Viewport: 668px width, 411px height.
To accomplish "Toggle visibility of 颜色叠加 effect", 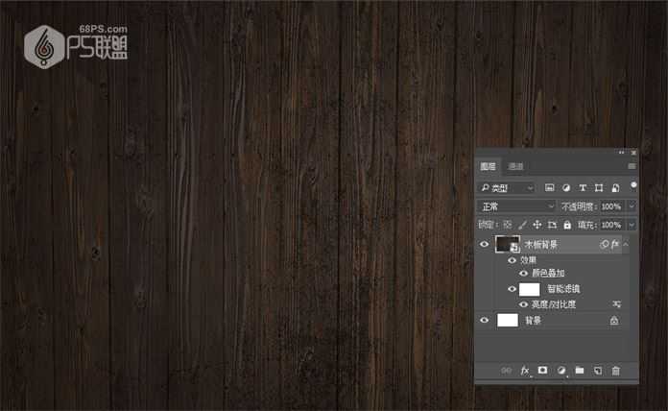I will (523, 273).
